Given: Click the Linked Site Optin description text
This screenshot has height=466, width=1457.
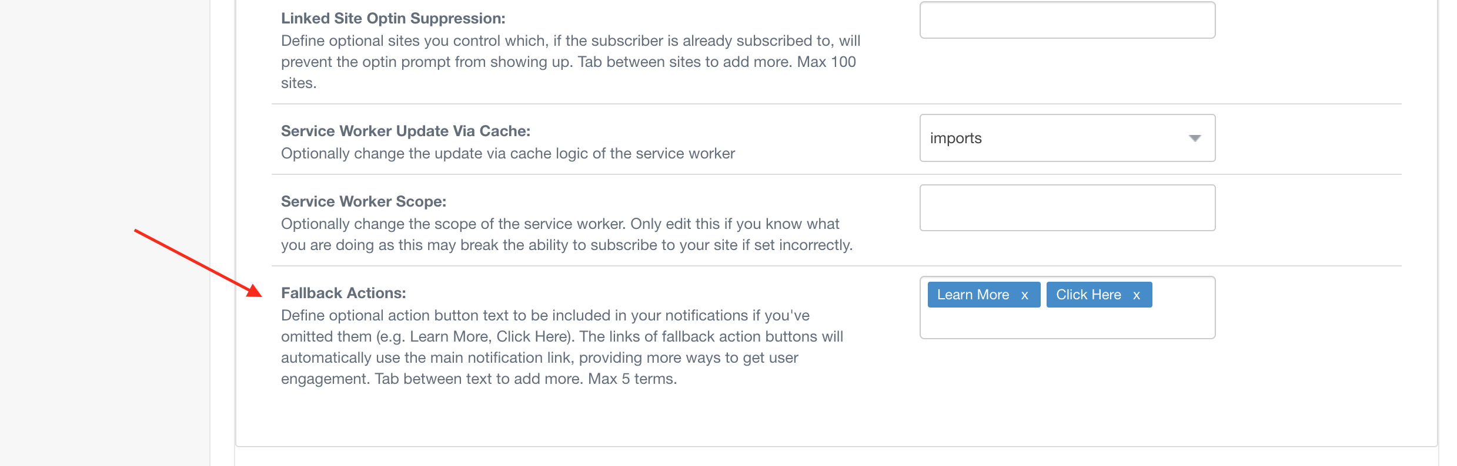Looking at the screenshot, I should tap(569, 62).
